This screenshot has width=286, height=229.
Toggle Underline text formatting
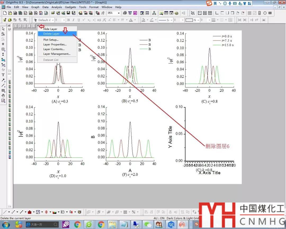tap(78, 20)
